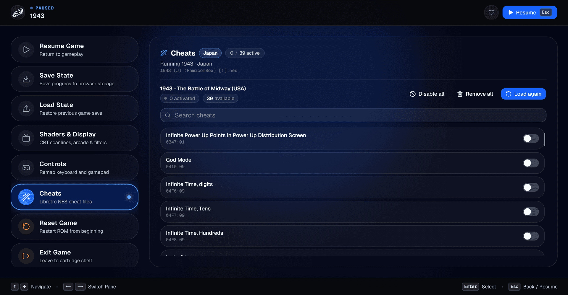Click the magnifier icon in search cheats
The width and height of the screenshot is (568, 295).
pyautogui.click(x=168, y=115)
